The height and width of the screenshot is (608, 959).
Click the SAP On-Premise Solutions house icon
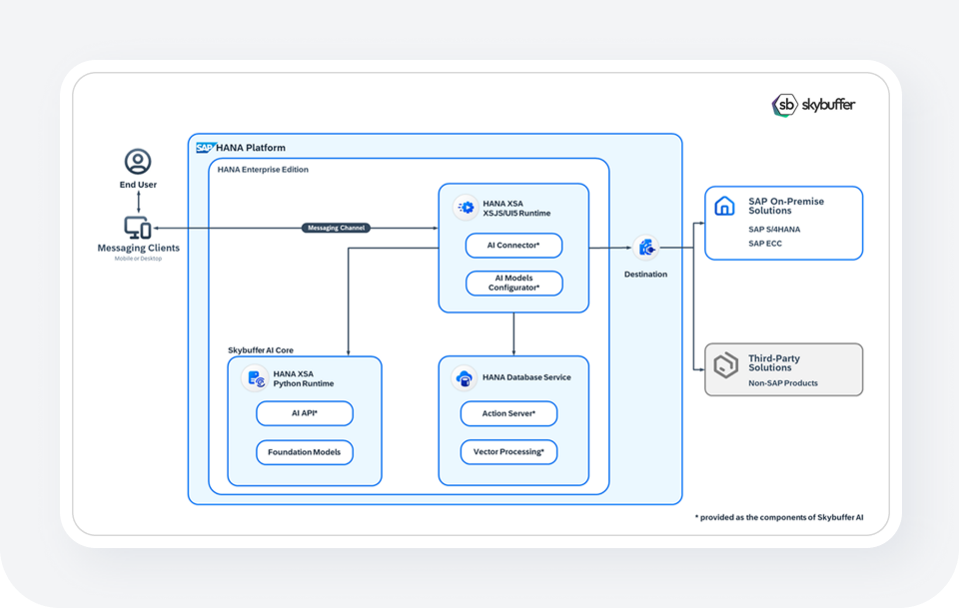725,207
